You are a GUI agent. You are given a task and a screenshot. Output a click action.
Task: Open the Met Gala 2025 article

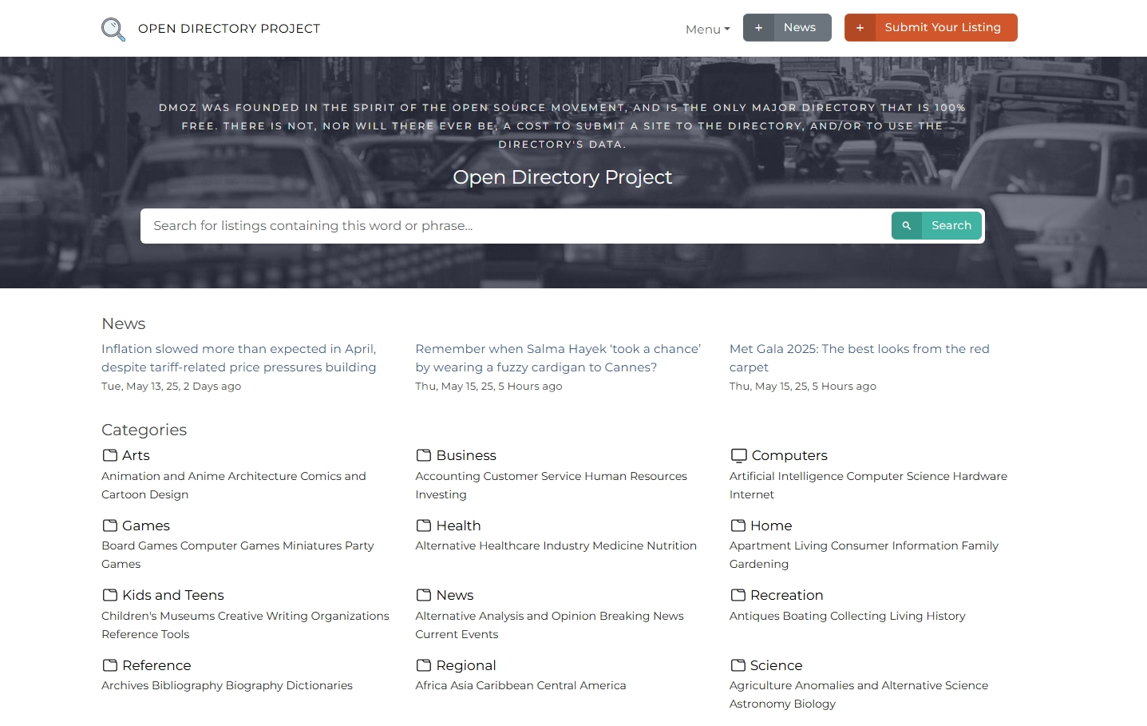coord(859,358)
